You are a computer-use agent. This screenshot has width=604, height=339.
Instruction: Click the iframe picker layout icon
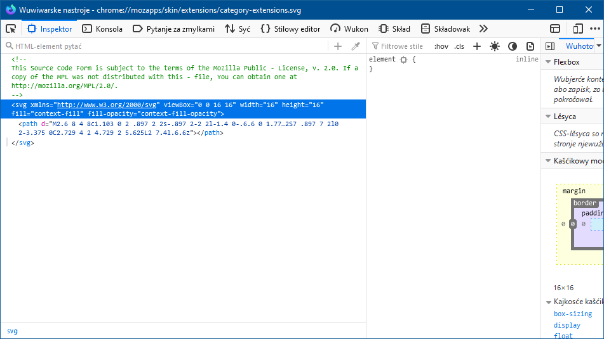pos(555,29)
